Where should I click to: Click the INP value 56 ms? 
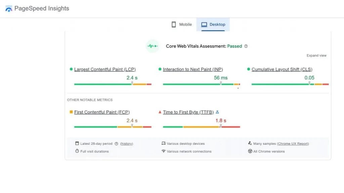pyautogui.click(x=221, y=78)
